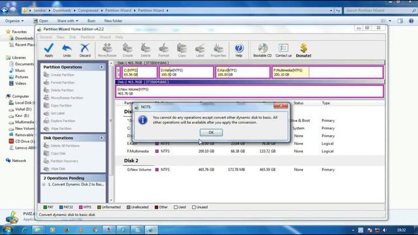418x235 pixels.
Task: Click the Delete partition toolbar icon
Action: tap(146, 48)
